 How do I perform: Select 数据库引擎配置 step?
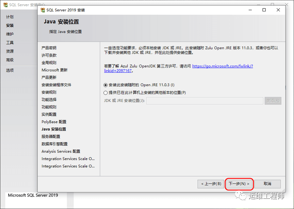(55, 144)
